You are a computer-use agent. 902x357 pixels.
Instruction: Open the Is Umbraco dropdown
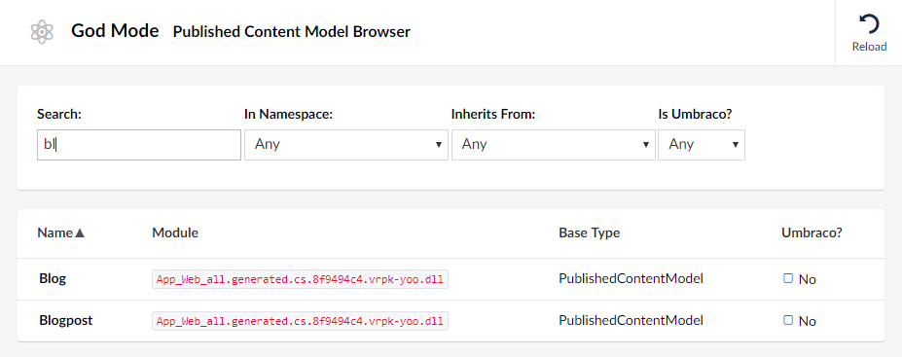coord(702,144)
